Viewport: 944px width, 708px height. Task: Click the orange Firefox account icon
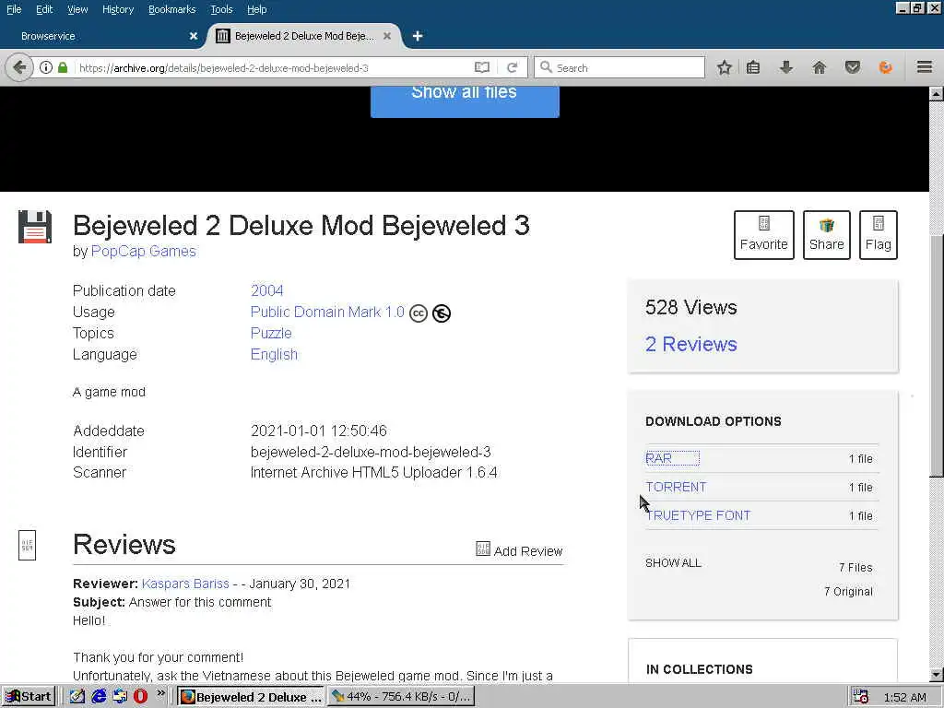[x=885, y=67]
